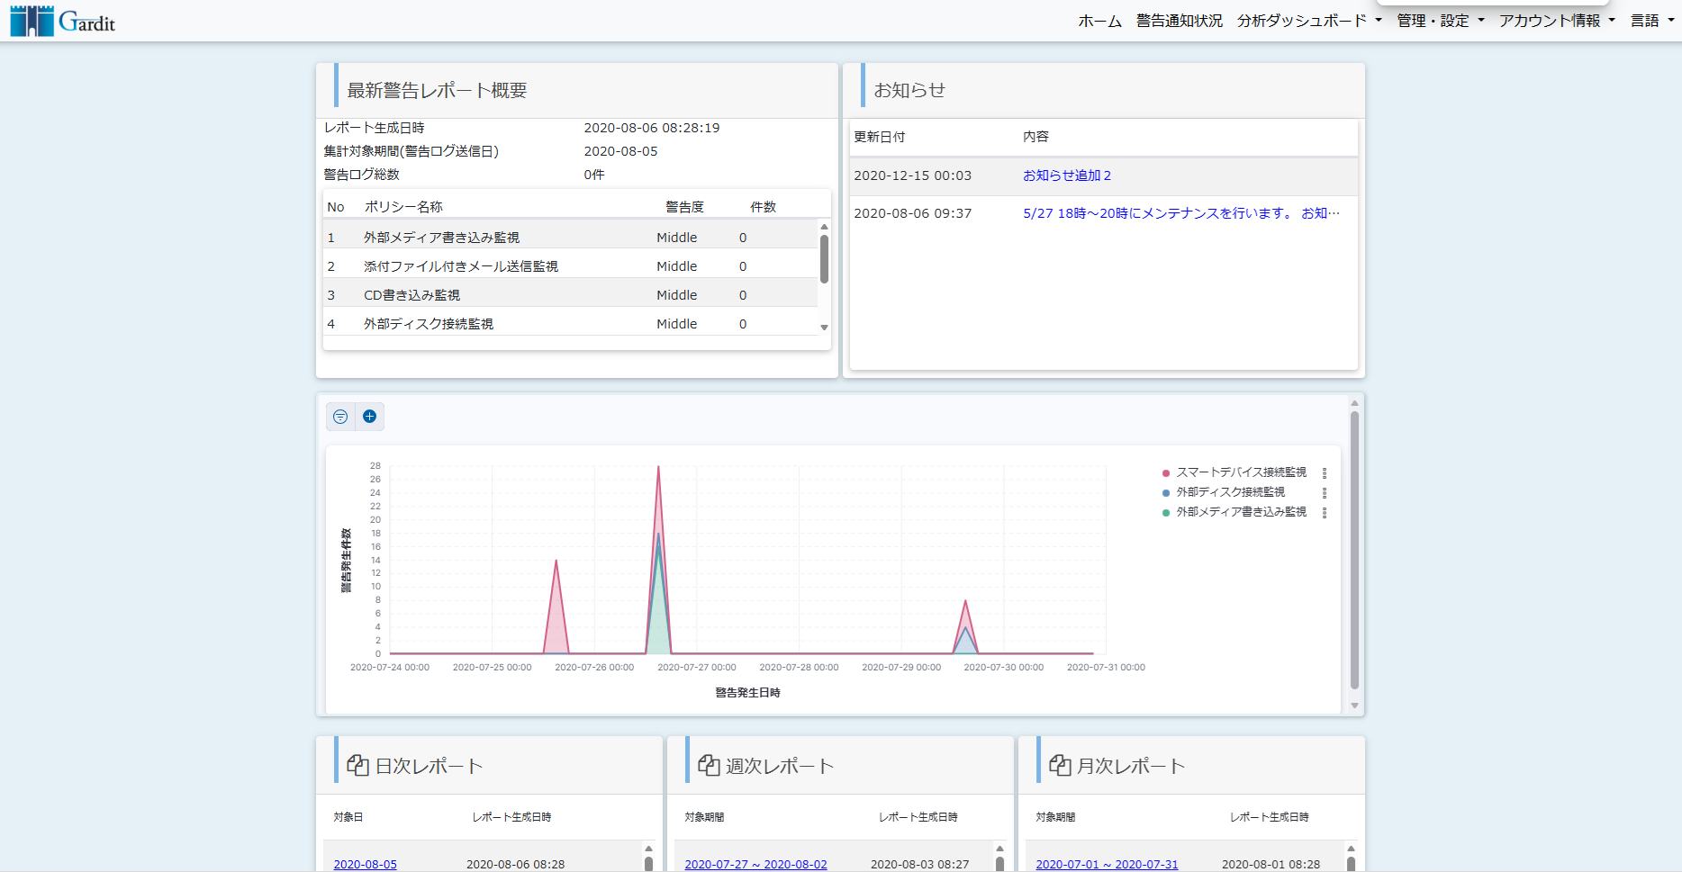
Task: Open options menu for 外部メディア書き込み監視 series
Action: [x=1324, y=512]
